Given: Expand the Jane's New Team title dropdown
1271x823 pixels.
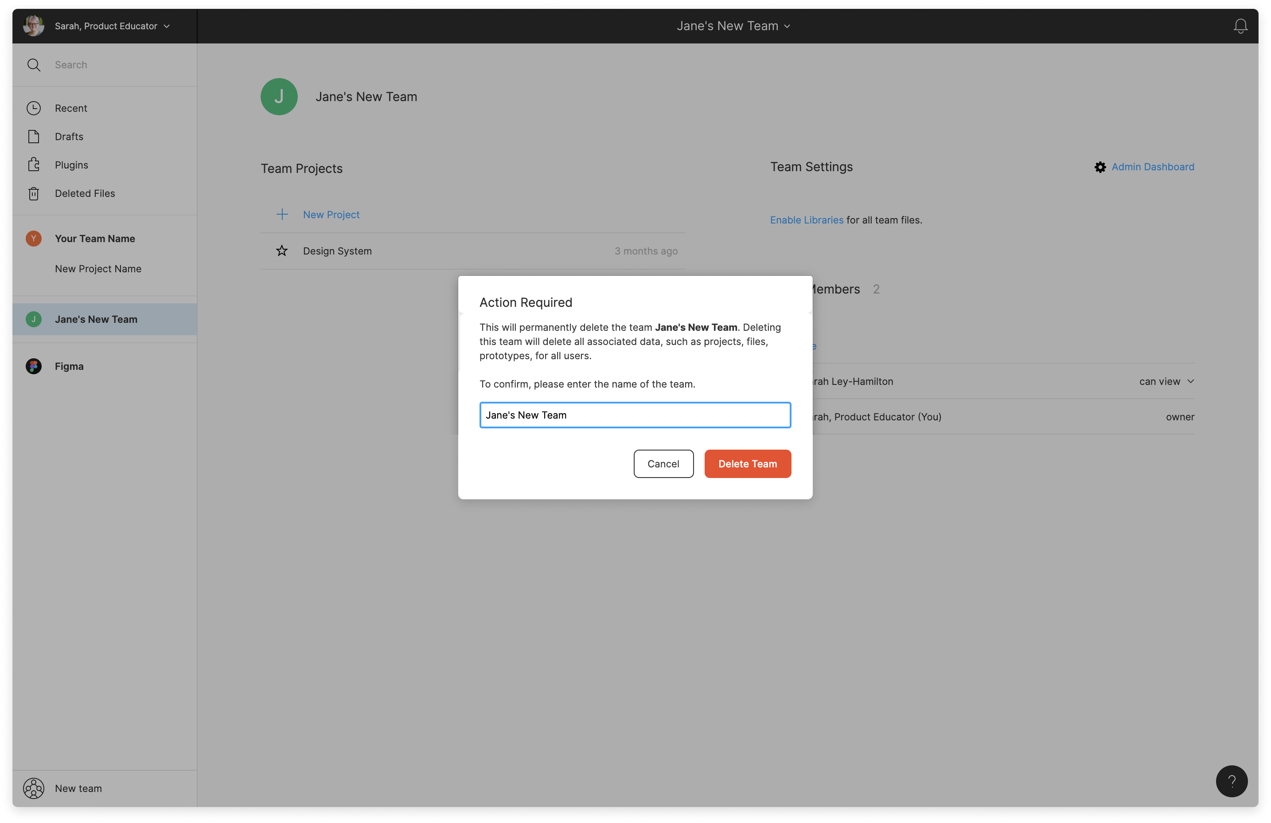Looking at the screenshot, I should 733,26.
